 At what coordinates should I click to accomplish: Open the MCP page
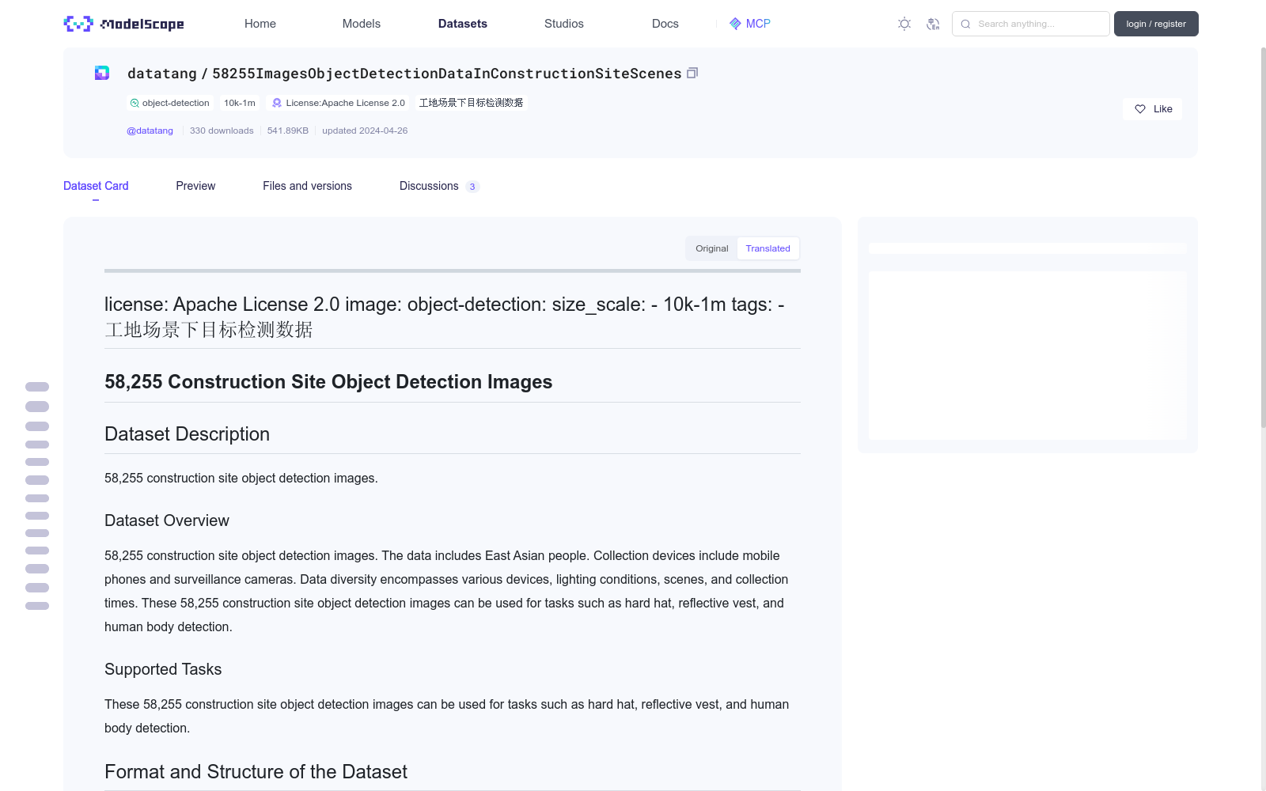[749, 24]
